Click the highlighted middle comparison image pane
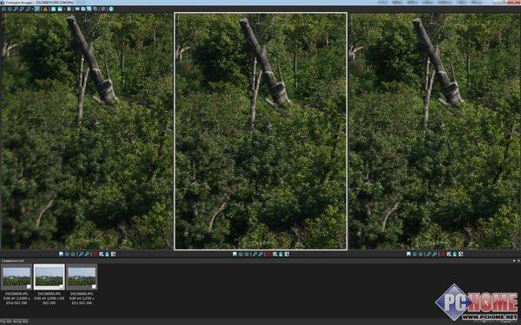The width and height of the screenshot is (521, 325). (x=260, y=131)
